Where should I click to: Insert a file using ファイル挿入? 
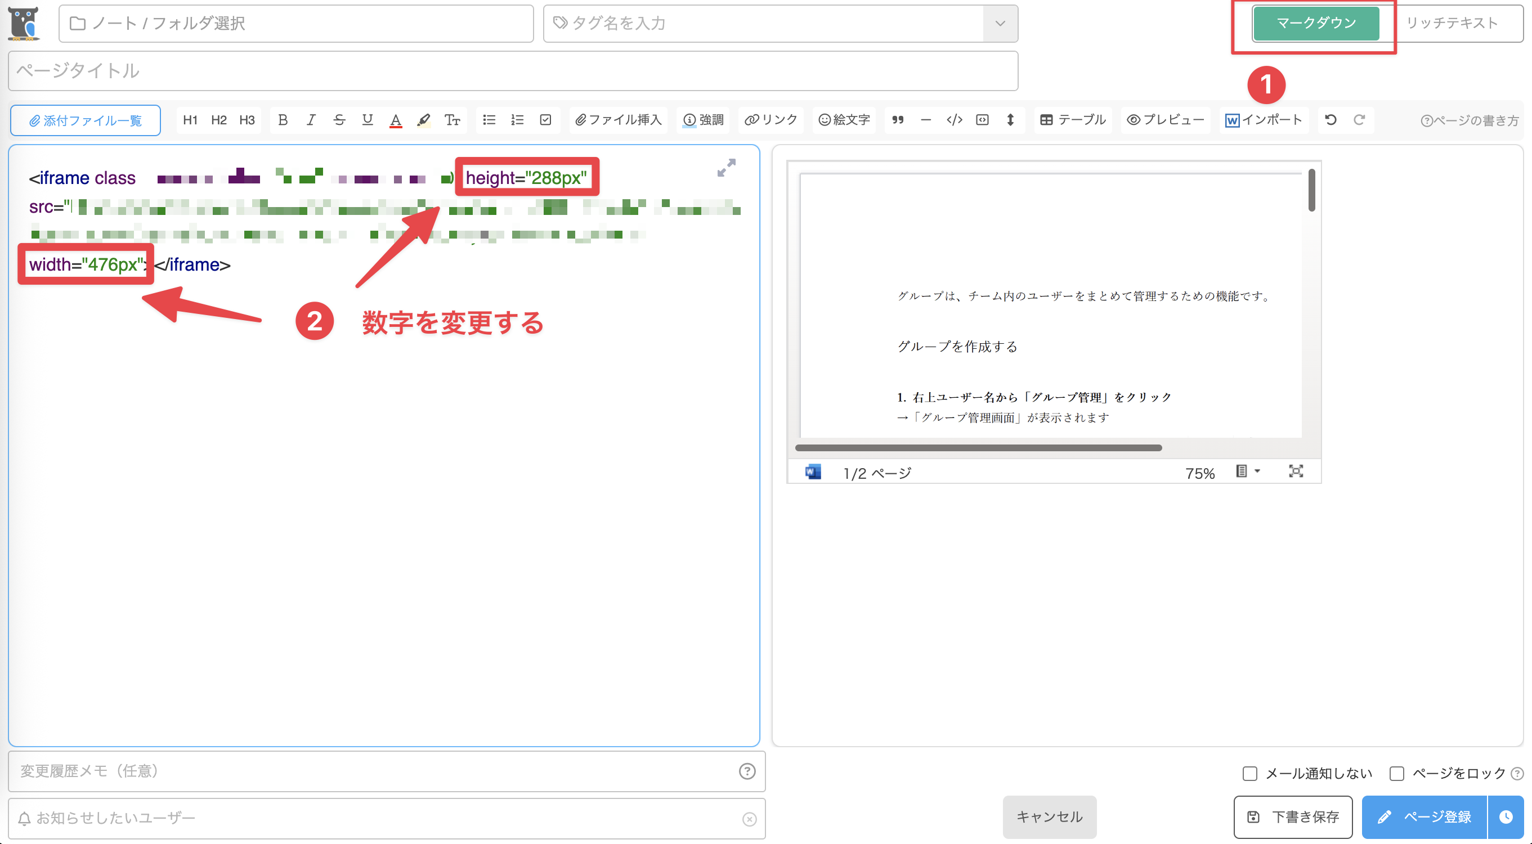coord(618,119)
